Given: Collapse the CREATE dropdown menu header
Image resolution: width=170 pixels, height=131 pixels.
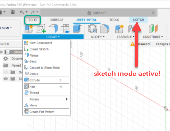Looking at the screenshot, I should 53,37.
